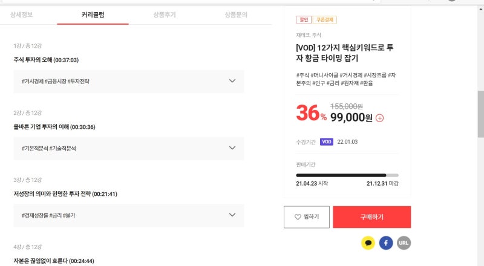This screenshot has height=266, width=484.
Task: Open the 상품문의 inquiry tab
Action: (236, 15)
